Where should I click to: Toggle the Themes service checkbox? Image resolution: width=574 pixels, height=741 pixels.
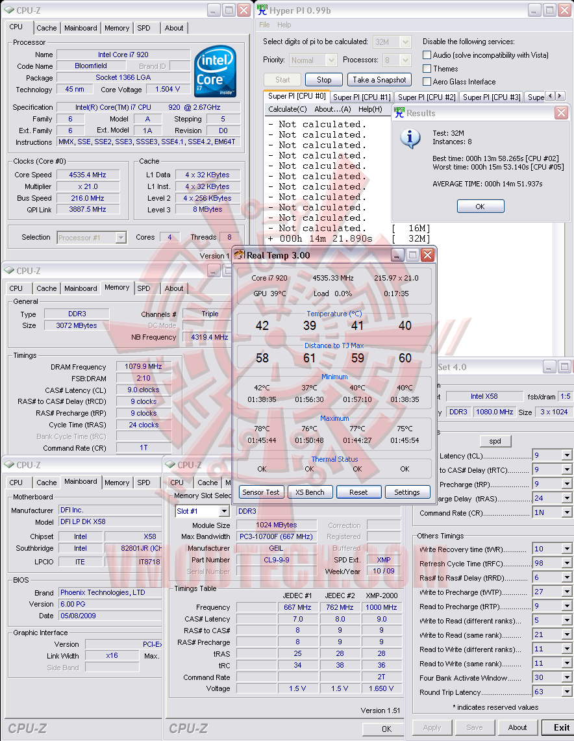tap(427, 69)
